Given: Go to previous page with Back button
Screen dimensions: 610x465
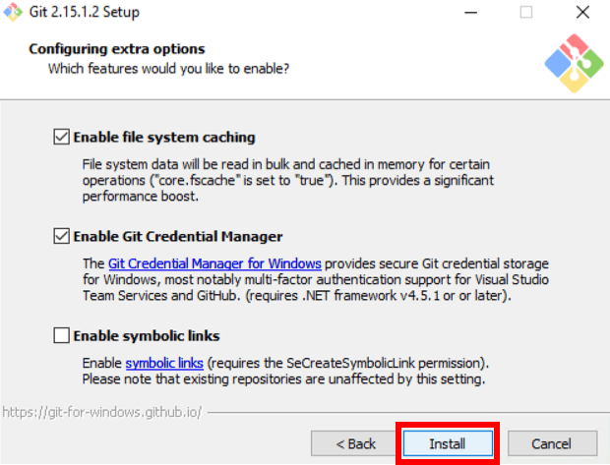Looking at the screenshot, I should pyautogui.click(x=355, y=443).
